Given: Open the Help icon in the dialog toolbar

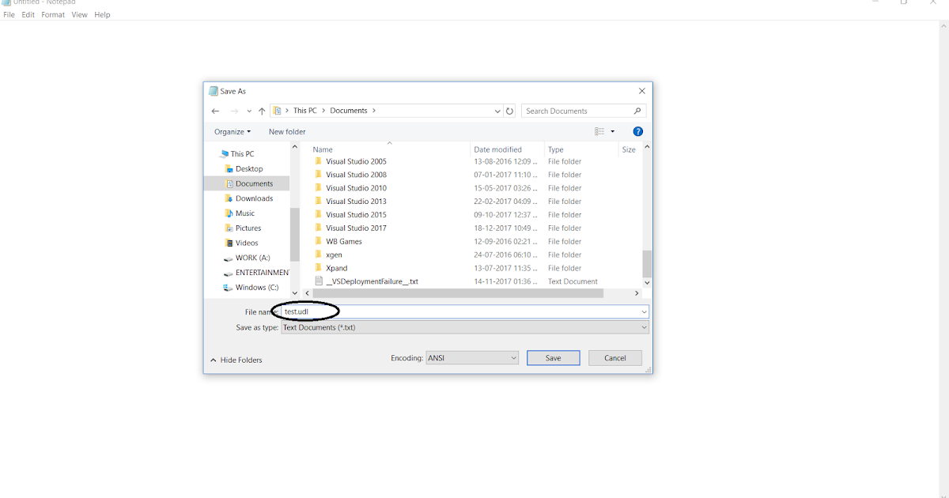Looking at the screenshot, I should [x=637, y=131].
